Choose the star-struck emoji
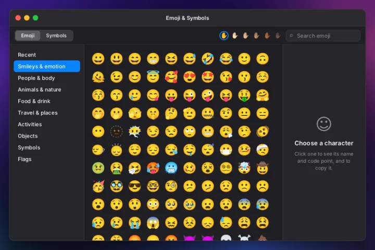This screenshot has width=375, height=250. pos(208,77)
